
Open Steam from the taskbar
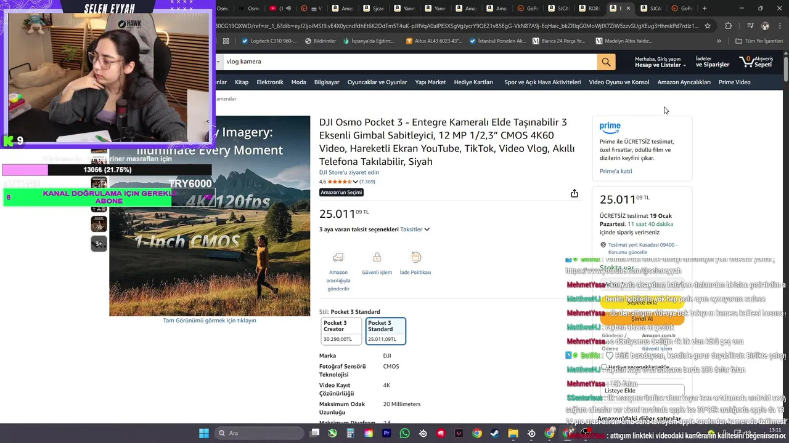pyautogui.click(x=495, y=433)
